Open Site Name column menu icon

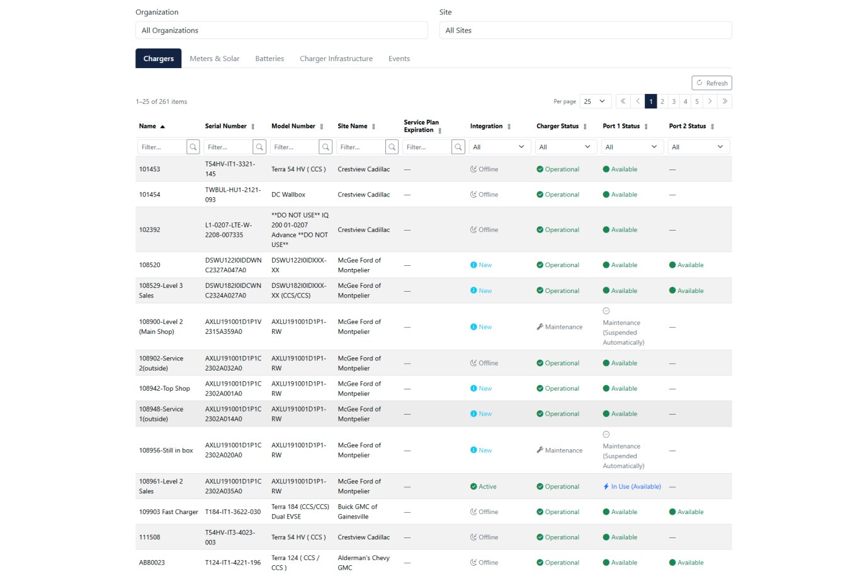pos(374,127)
